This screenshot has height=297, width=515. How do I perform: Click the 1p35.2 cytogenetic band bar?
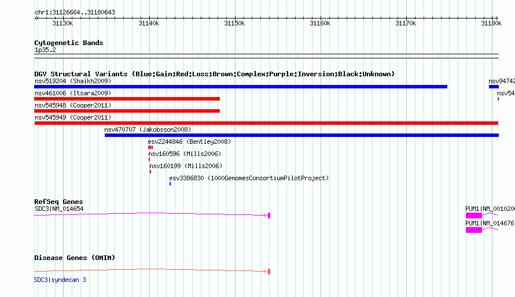(266, 56)
